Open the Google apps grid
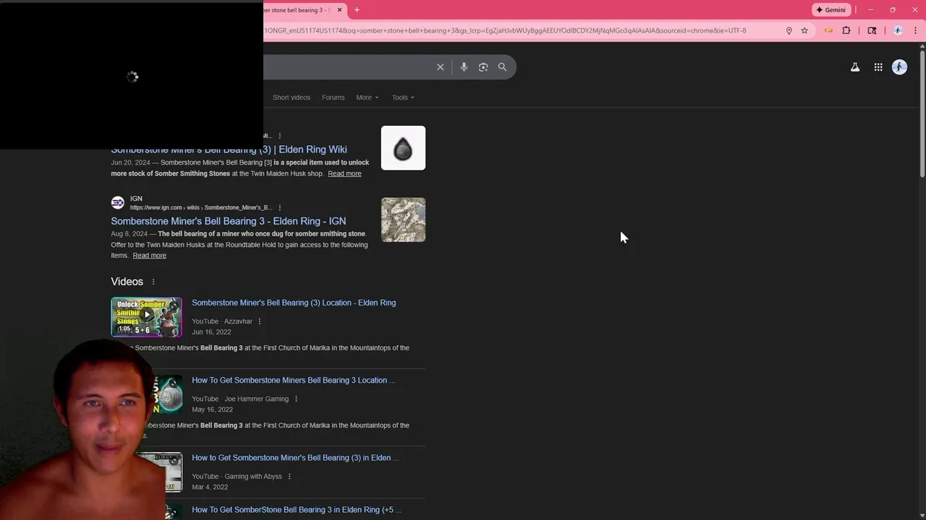 click(878, 67)
